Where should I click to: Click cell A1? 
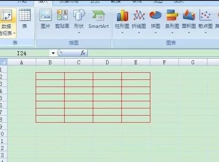pyautogui.click(x=22, y=69)
